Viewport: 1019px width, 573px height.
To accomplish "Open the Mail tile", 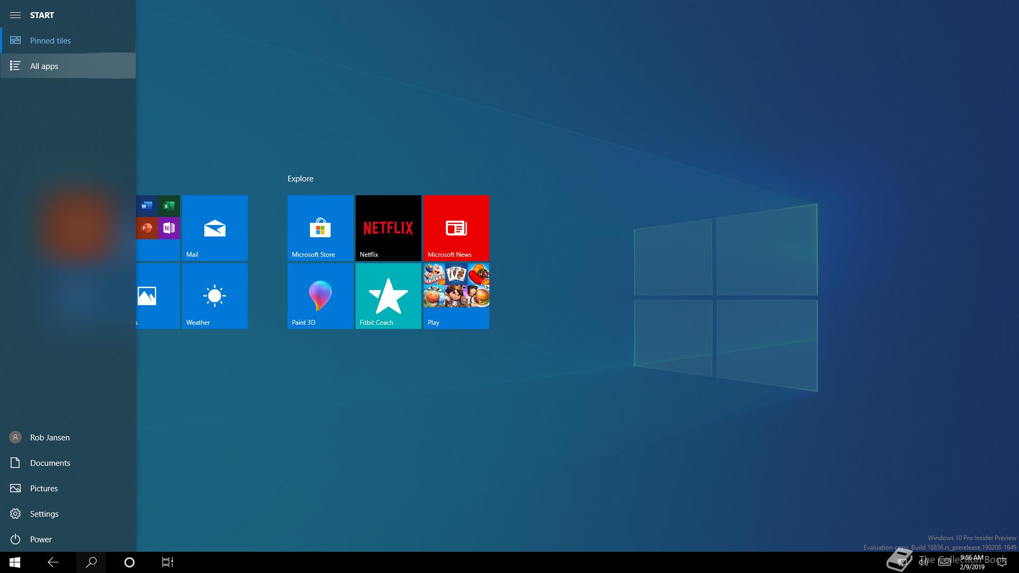I will click(215, 228).
